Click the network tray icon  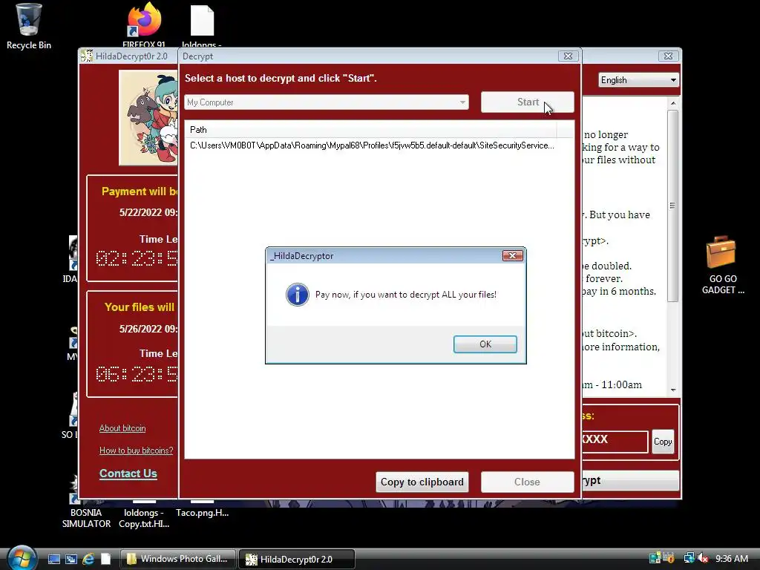point(689,558)
